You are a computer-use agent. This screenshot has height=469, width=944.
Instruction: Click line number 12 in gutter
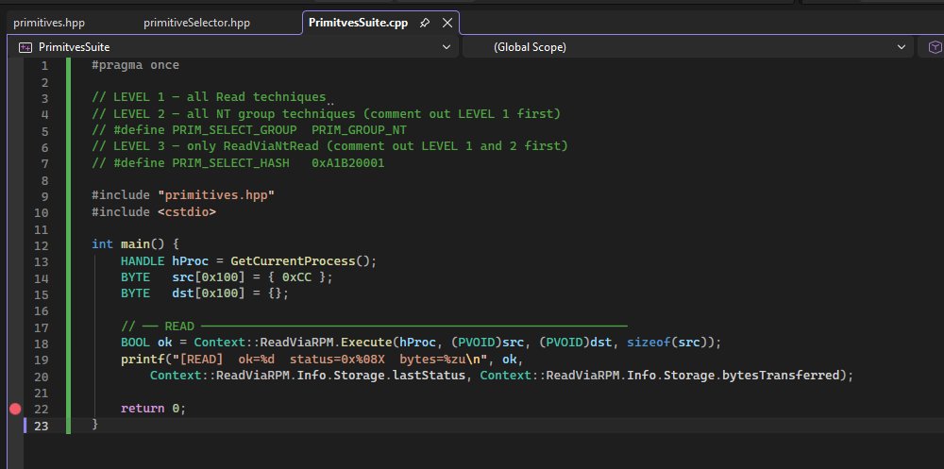pyautogui.click(x=42, y=245)
